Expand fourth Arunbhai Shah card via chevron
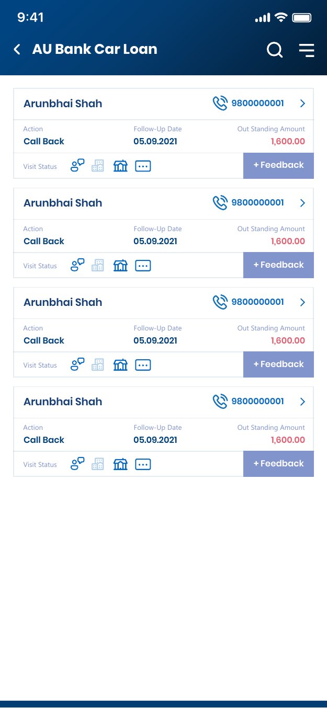327x708 pixels. tap(302, 402)
